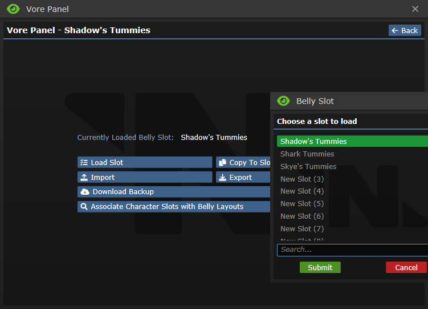Select New Slot (5)

(x=352, y=204)
